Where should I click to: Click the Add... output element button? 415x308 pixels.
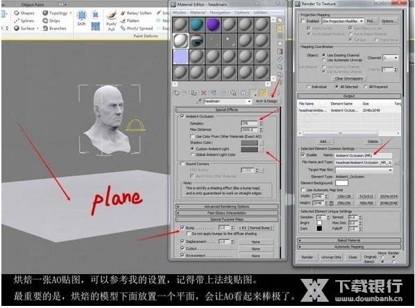coord(325,142)
